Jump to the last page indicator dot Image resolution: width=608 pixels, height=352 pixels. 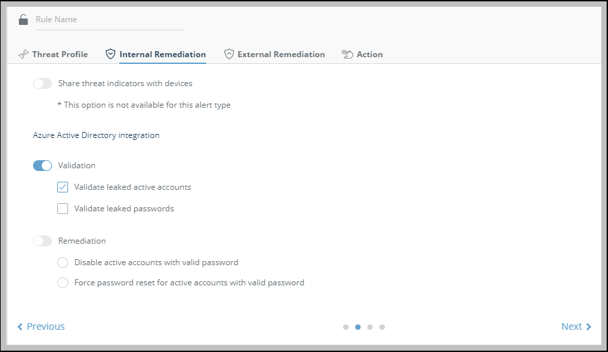click(382, 327)
